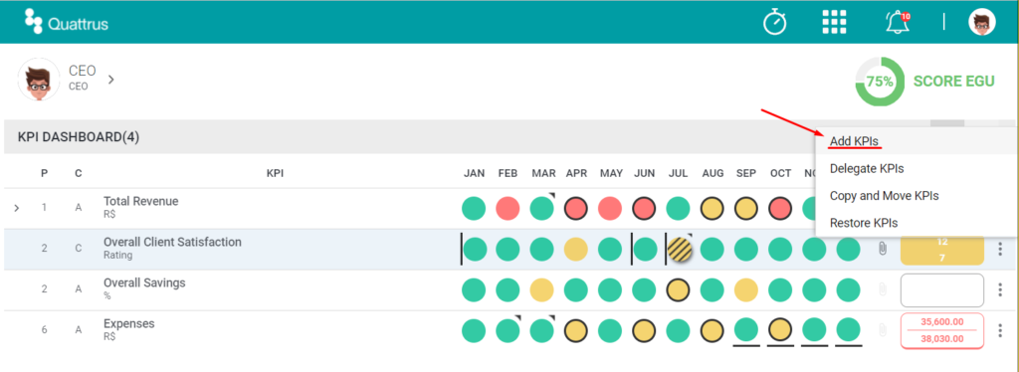Click the CEO profile picture
Image resolution: width=1019 pixels, height=372 pixels.
pos(39,80)
